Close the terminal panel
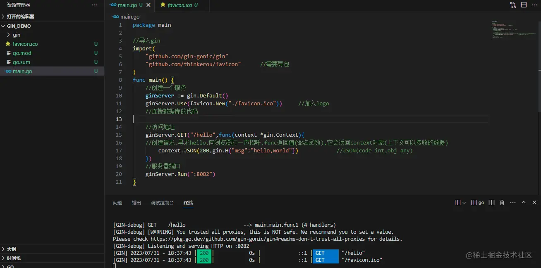The image size is (541, 268). click(x=534, y=203)
